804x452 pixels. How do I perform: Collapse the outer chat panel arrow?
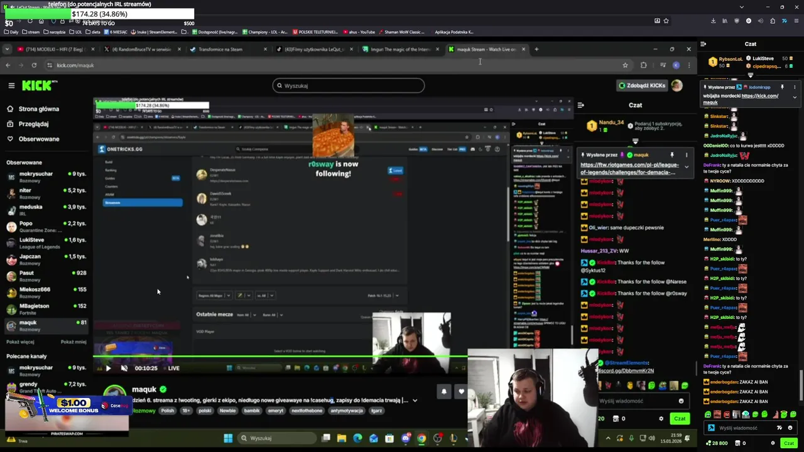tap(703, 44)
